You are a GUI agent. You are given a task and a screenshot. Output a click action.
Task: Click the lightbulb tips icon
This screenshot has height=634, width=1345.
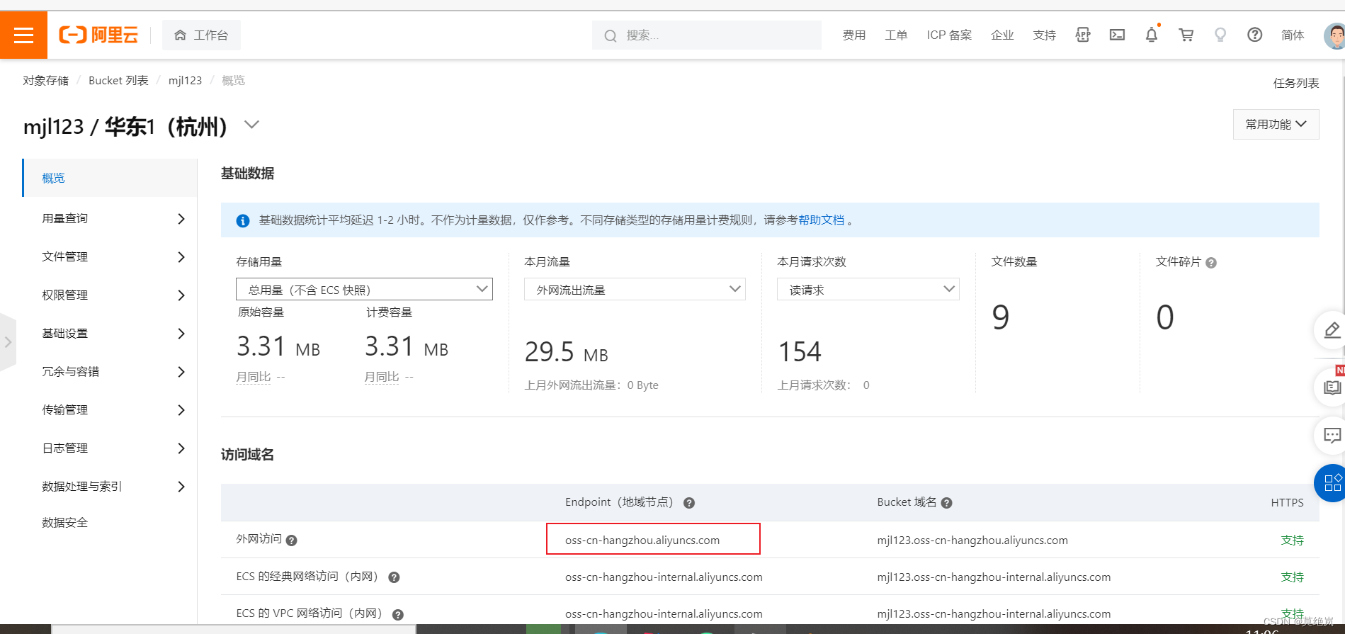tap(1220, 35)
